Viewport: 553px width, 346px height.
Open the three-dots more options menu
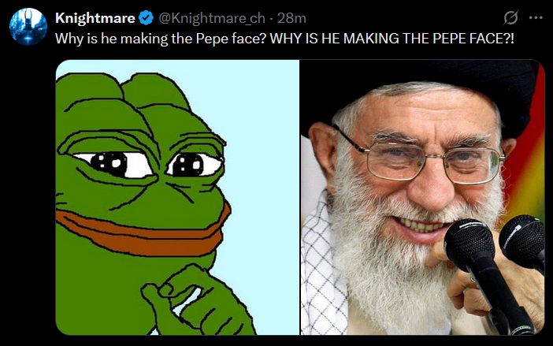[x=536, y=17]
